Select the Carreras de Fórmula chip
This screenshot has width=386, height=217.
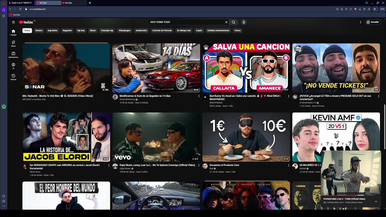tap(162, 30)
